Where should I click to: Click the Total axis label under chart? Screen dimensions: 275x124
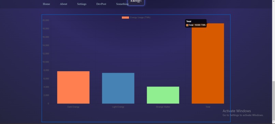[x=208, y=107]
